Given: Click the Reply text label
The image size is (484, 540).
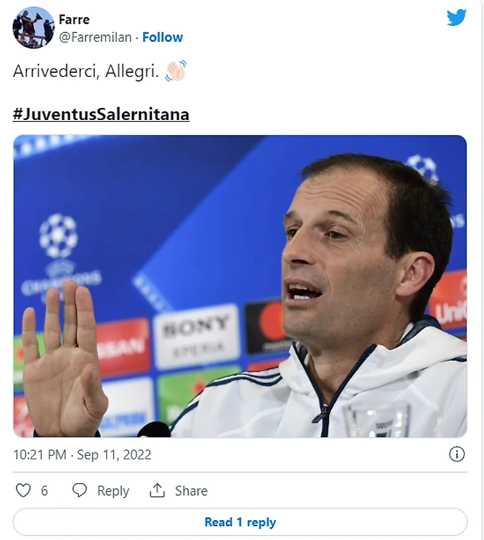Looking at the screenshot, I should [113, 491].
